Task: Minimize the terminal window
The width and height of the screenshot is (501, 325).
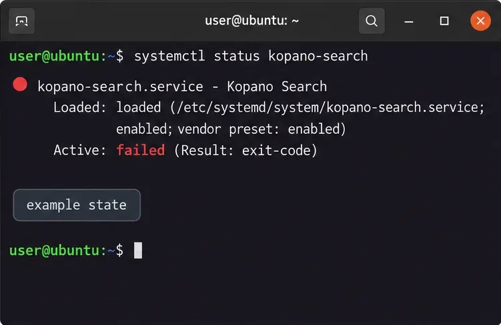Action: click(409, 21)
